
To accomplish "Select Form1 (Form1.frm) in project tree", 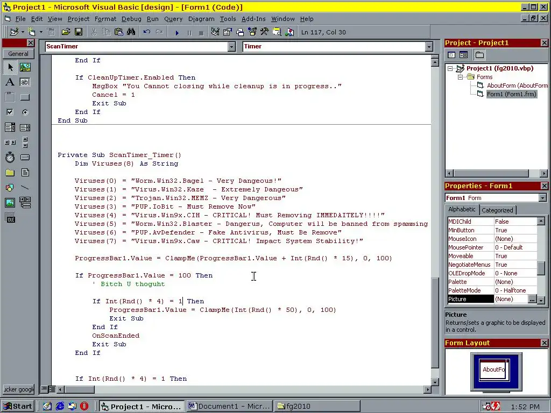I will (x=511, y=94).
